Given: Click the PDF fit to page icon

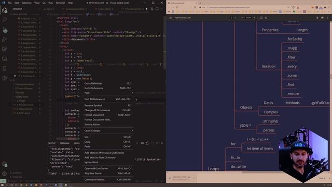Looking at the screenshot, I should [x=261, y=18].
